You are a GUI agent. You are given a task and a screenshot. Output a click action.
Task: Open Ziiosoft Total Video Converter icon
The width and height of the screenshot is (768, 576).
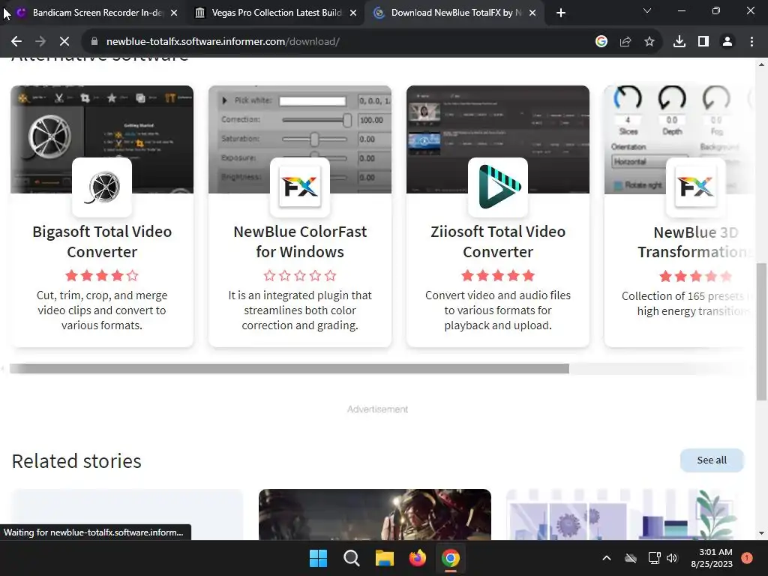(498, 187)
